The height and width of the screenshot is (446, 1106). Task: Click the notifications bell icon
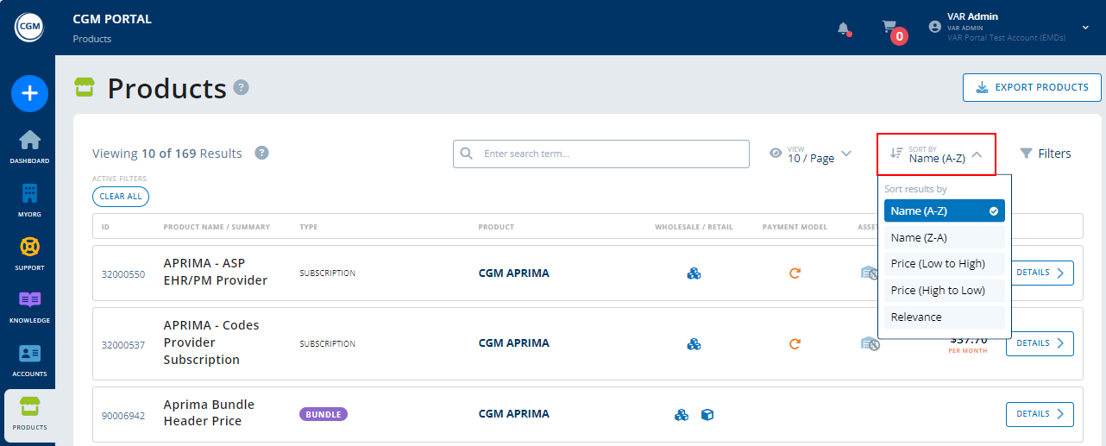844,28
